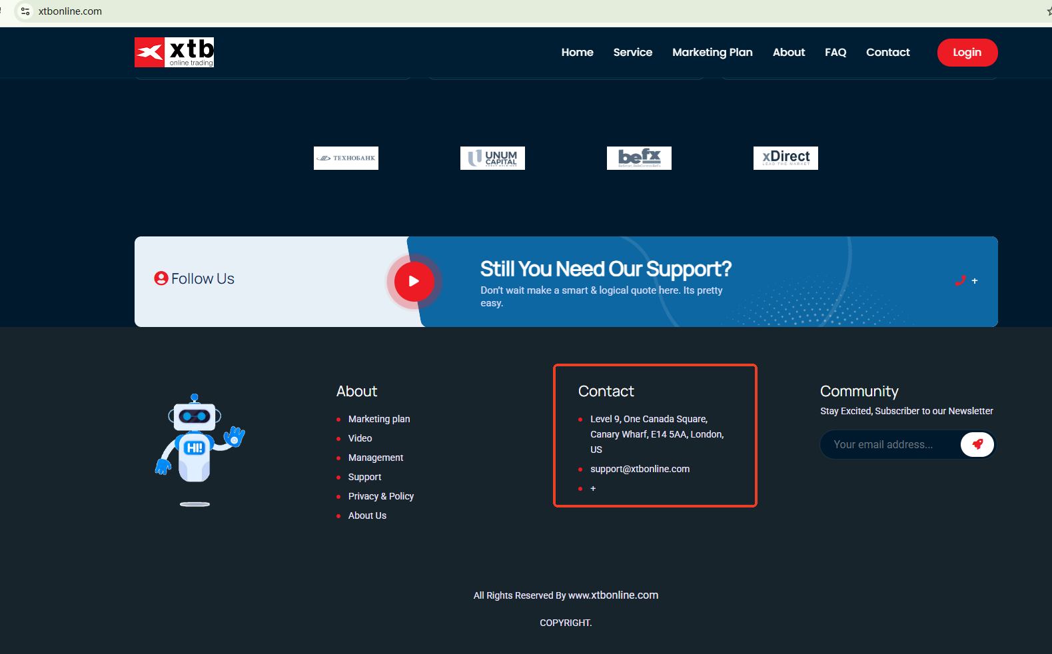Image resolution: width=1052 pixels, height=654 pixels.
Task: Click the Follow Us label
Action: (x=203, y=278)
